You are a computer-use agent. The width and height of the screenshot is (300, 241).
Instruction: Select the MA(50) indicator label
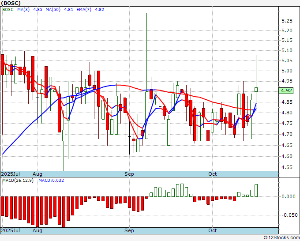[x=53, y=10]
